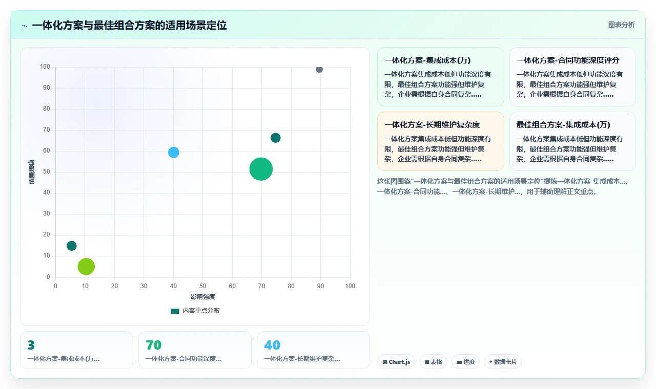This screenshot has height=389, width=656.
Task: Click the stat card showing 3
Action: pos(76,350)
